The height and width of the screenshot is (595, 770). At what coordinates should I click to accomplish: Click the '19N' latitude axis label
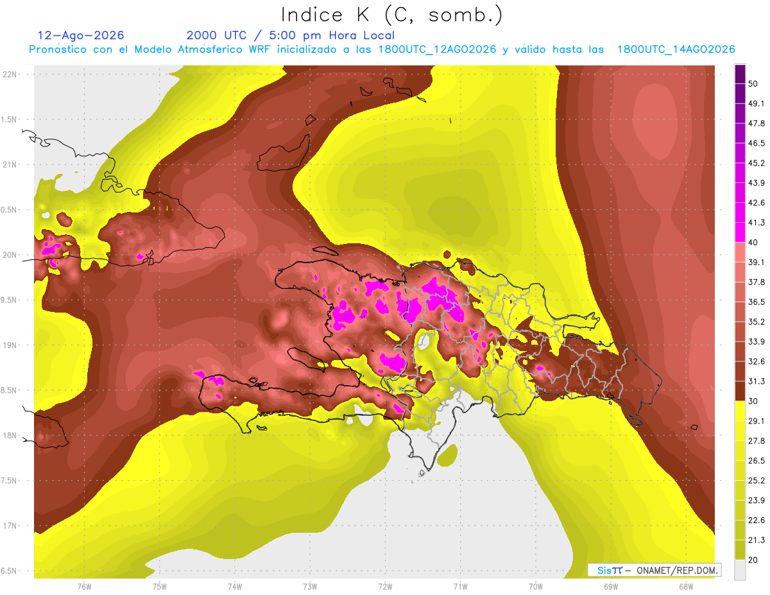click(10, 345)
